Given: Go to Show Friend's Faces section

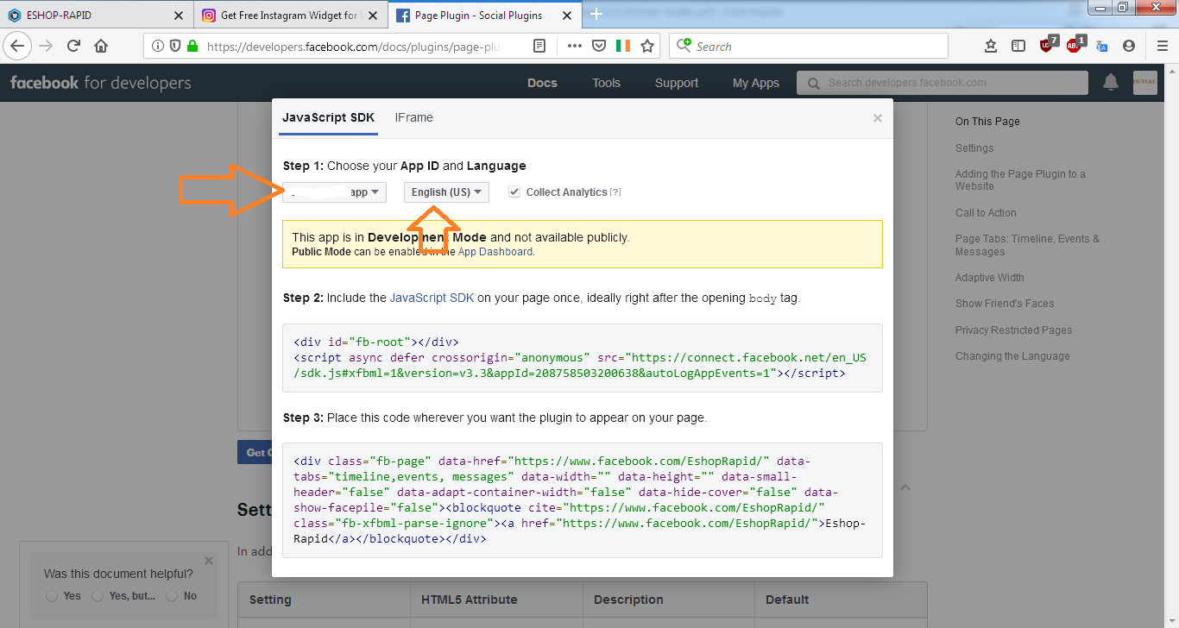Looking at the screenshot, I should click(x=1005, y=304).
